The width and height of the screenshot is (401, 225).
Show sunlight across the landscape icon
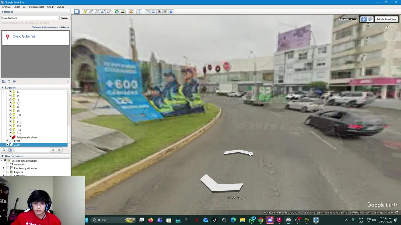[x=122, y=12]
